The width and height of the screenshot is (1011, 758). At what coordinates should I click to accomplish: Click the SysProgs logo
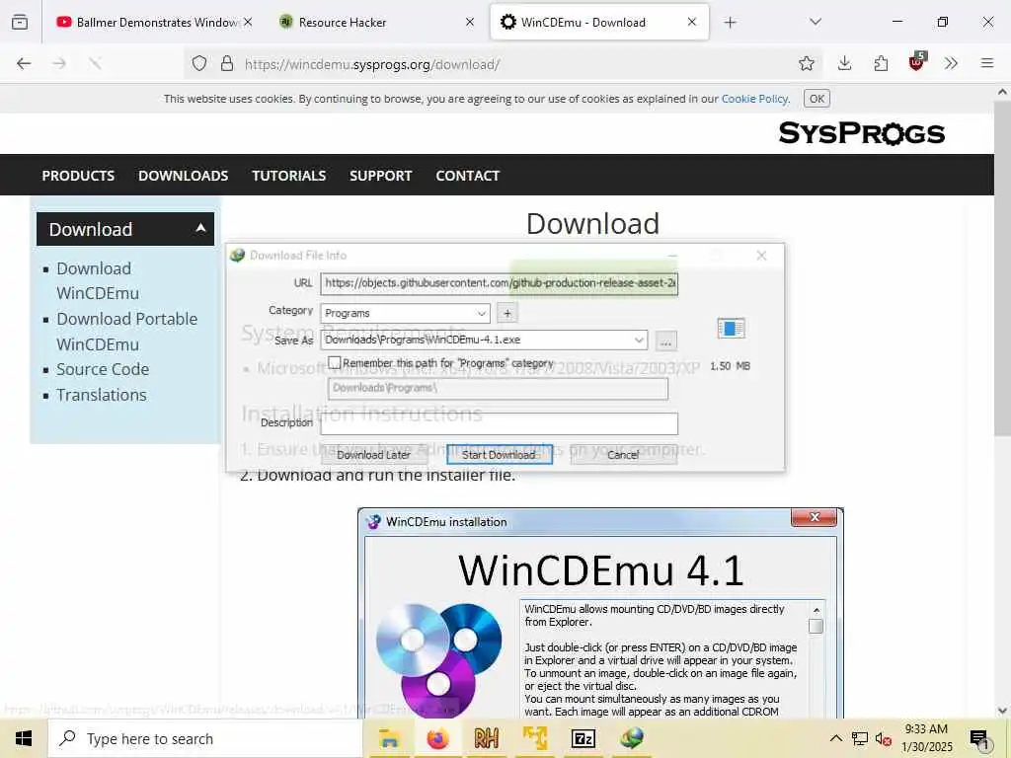tap(861, 133)
